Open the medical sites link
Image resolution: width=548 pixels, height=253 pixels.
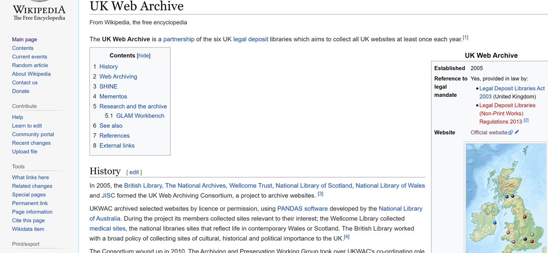coord(106,228)
